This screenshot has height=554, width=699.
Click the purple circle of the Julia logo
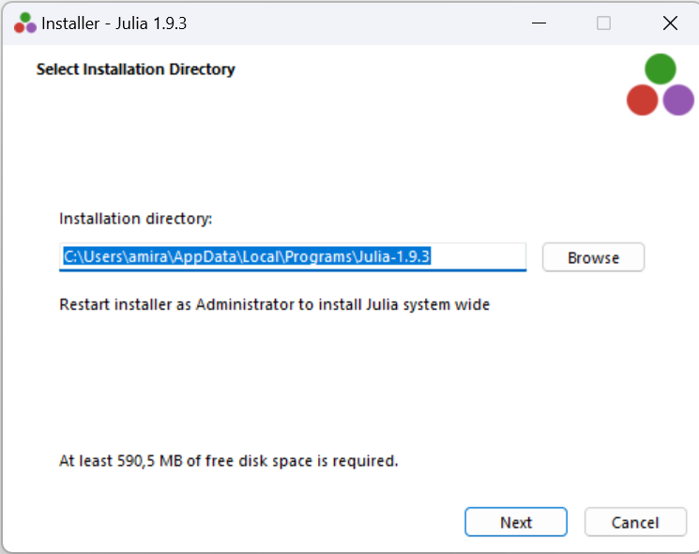[678, 100]
